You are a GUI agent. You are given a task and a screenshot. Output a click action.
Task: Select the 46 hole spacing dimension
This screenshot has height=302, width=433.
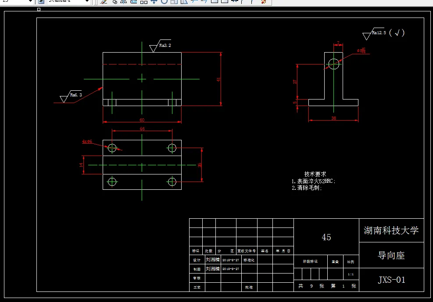click(x=142, y=128)
